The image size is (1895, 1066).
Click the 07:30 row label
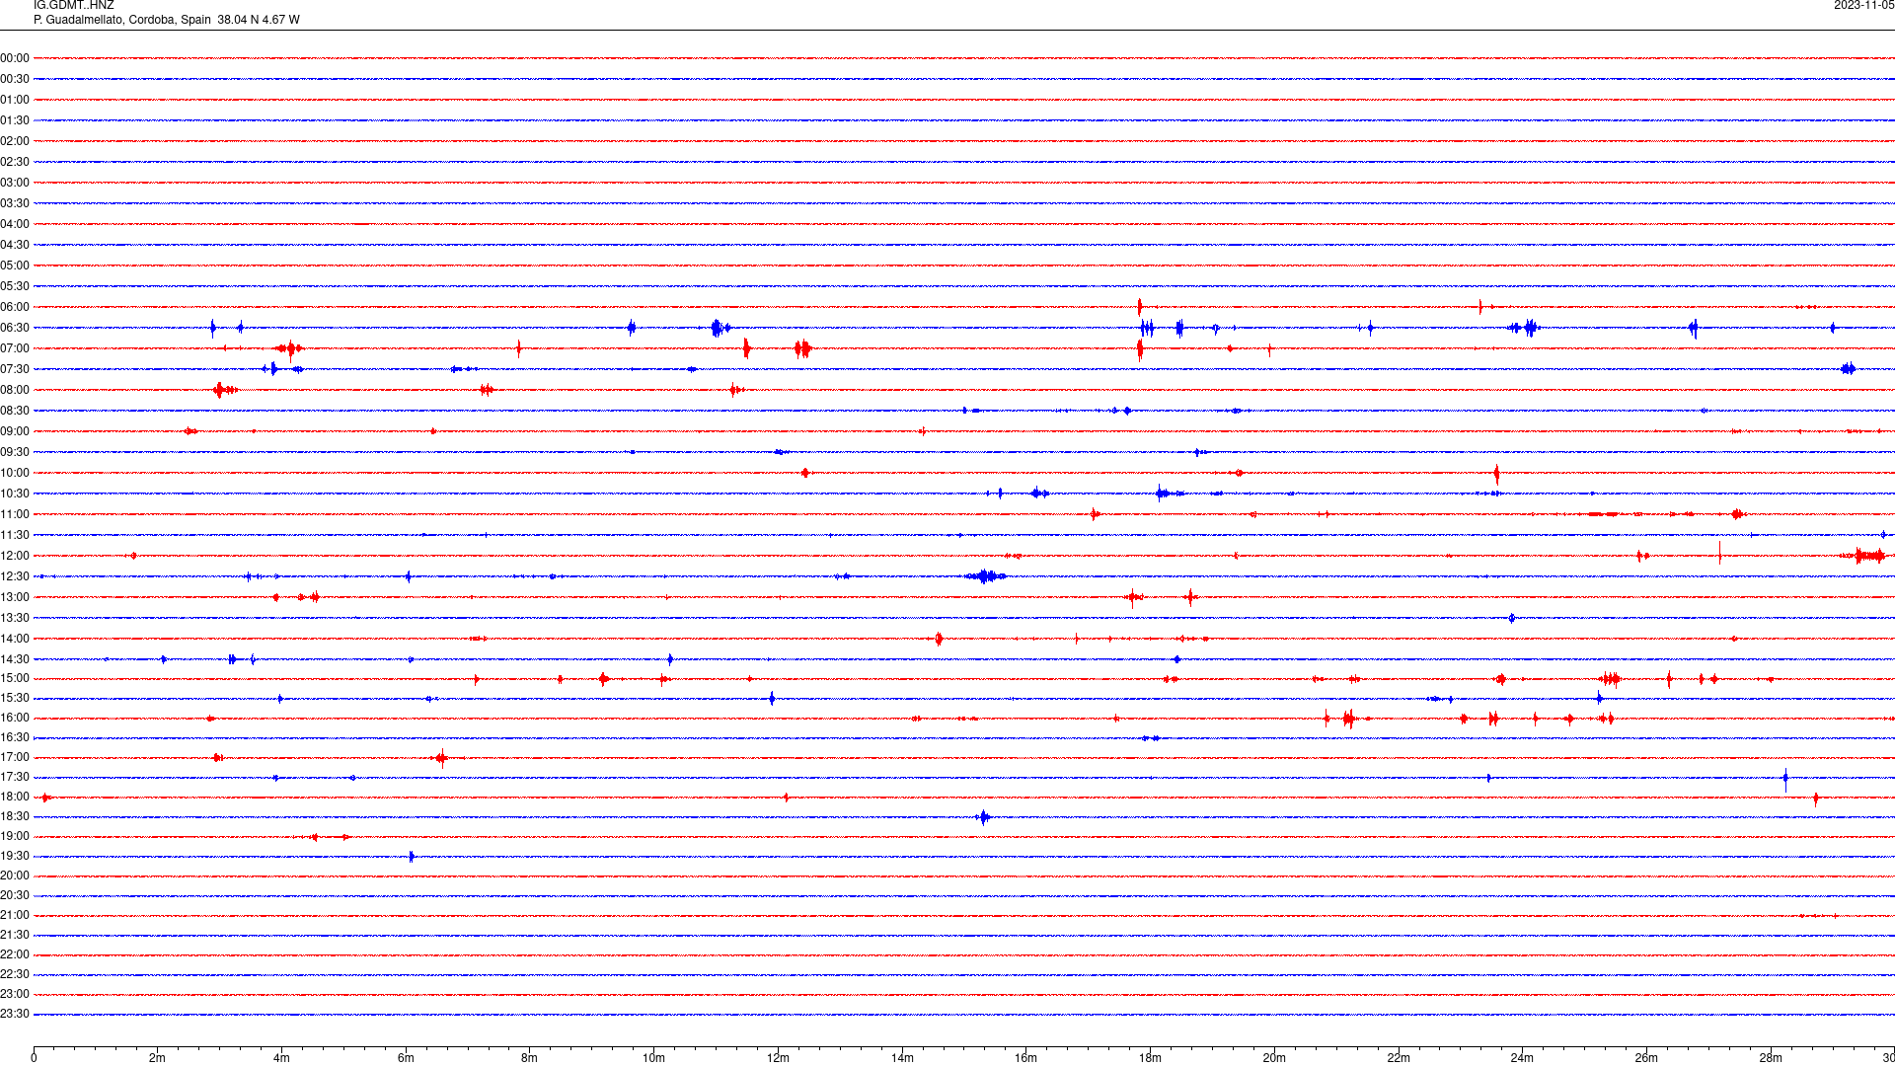point(15,369)
